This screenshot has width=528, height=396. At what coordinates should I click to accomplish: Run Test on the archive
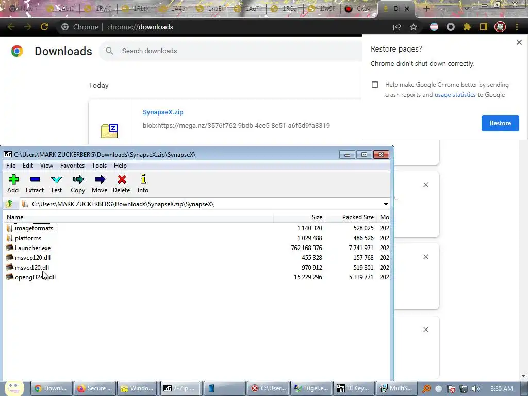coord(56,184)
